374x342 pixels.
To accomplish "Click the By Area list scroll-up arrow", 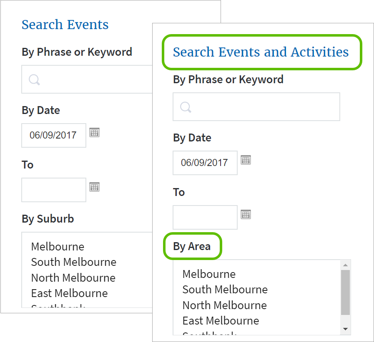I will pyautogui.click(x=345, y=265).
